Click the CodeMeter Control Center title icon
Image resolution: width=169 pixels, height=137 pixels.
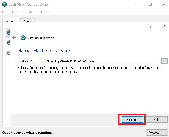coord(4,4)
